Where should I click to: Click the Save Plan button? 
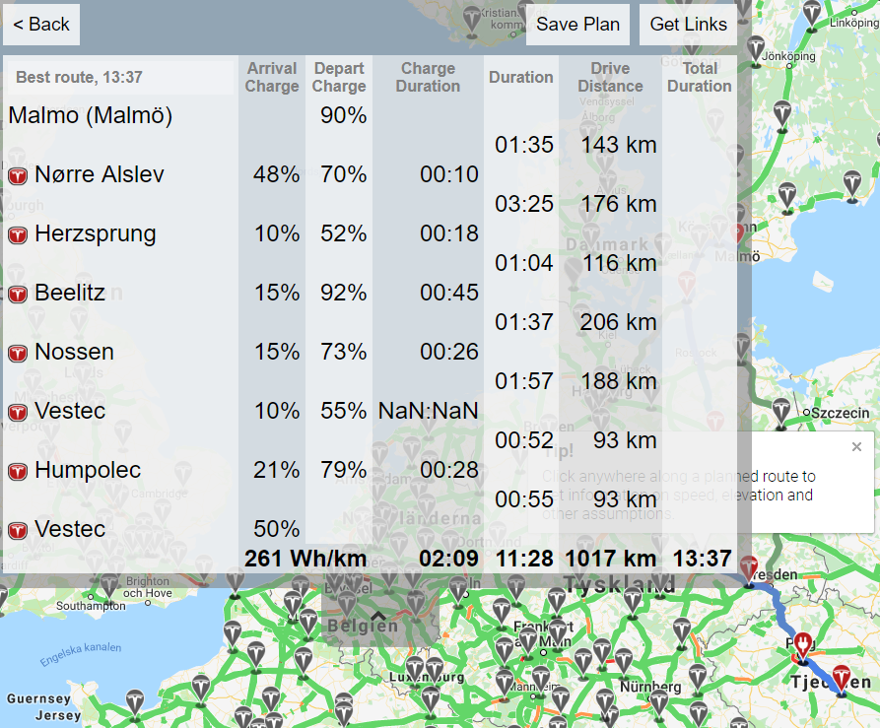(x=577, y=25)
